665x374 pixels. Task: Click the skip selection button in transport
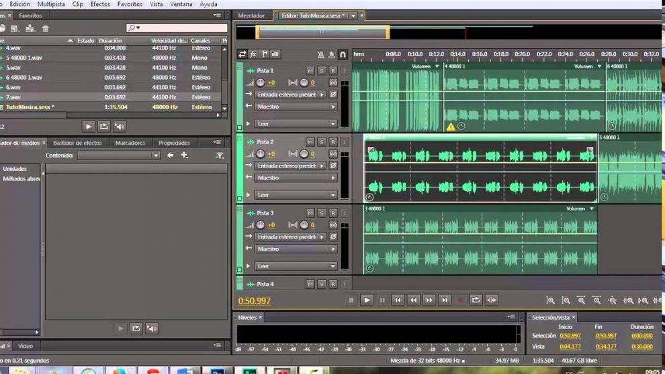coord(492,300)
